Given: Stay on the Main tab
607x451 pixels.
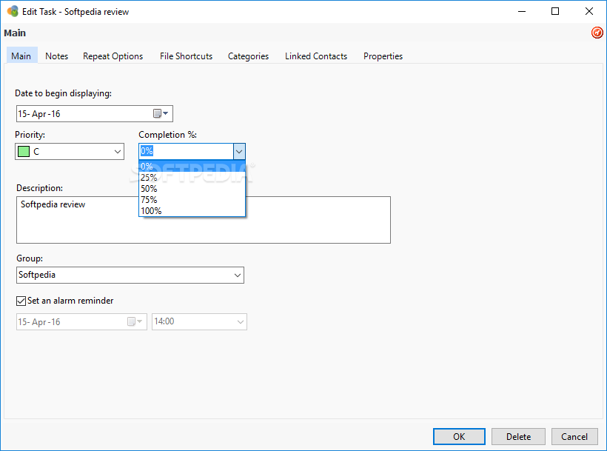Looking at the screenshot, I should 21,56.
